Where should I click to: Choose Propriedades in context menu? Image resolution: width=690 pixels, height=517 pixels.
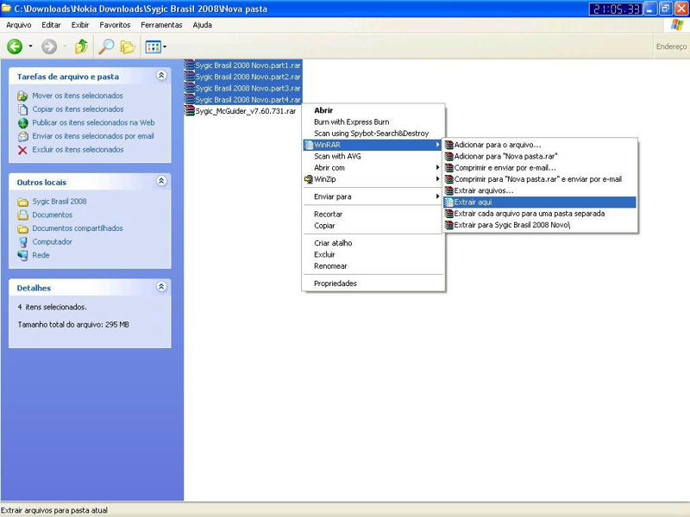[373, 283]
